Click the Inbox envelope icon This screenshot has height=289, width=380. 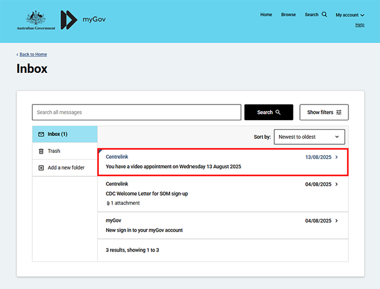pyautogui.click(x=41, y=134)
